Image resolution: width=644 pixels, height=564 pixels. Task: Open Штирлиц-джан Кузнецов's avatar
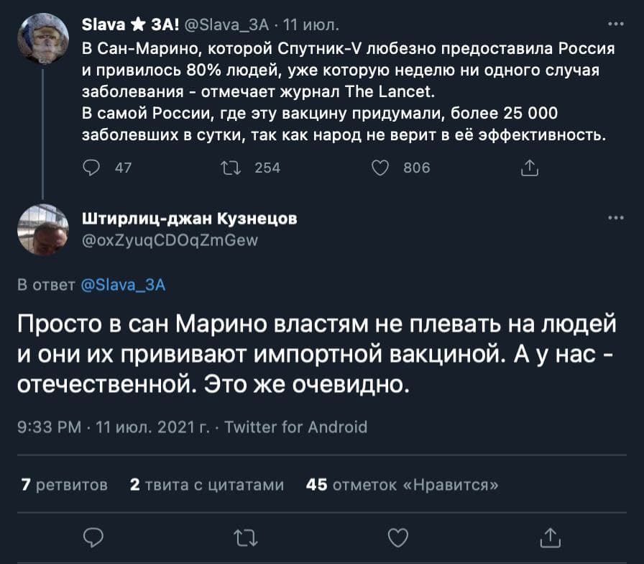[42, 229]
